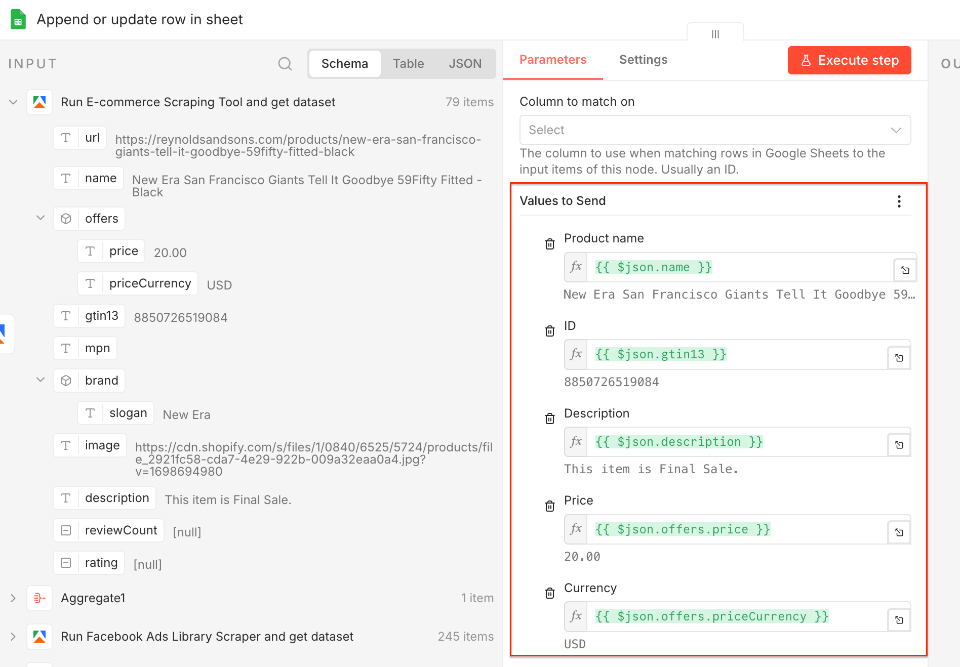Delete the Product name field
Screen dimensions: 960x667
click(550, 244)
